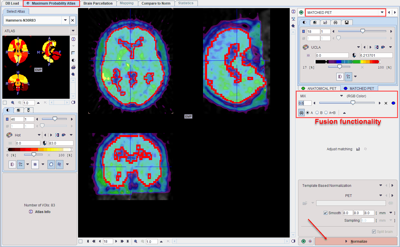The image size is (400, 247).
Task: Switch to Compare to Norm tab
Action: 156,3
